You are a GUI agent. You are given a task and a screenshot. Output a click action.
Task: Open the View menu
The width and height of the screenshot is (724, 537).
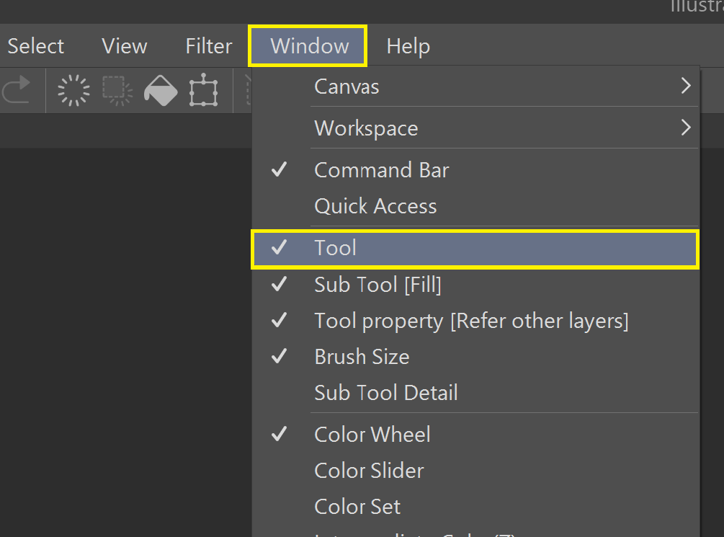pyautogui.click(x=125, y=46)
